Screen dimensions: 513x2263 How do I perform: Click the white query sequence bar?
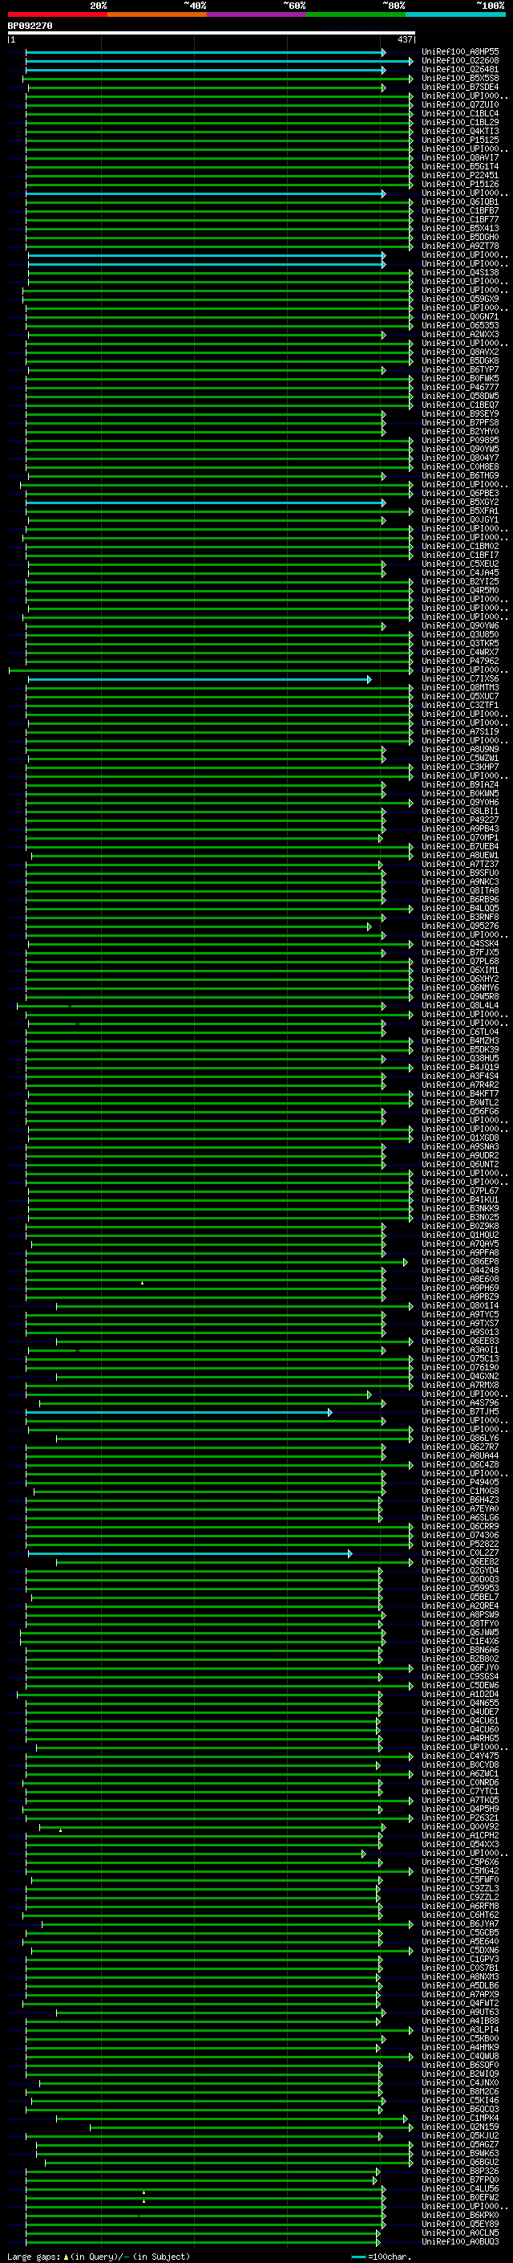[212, 32]
